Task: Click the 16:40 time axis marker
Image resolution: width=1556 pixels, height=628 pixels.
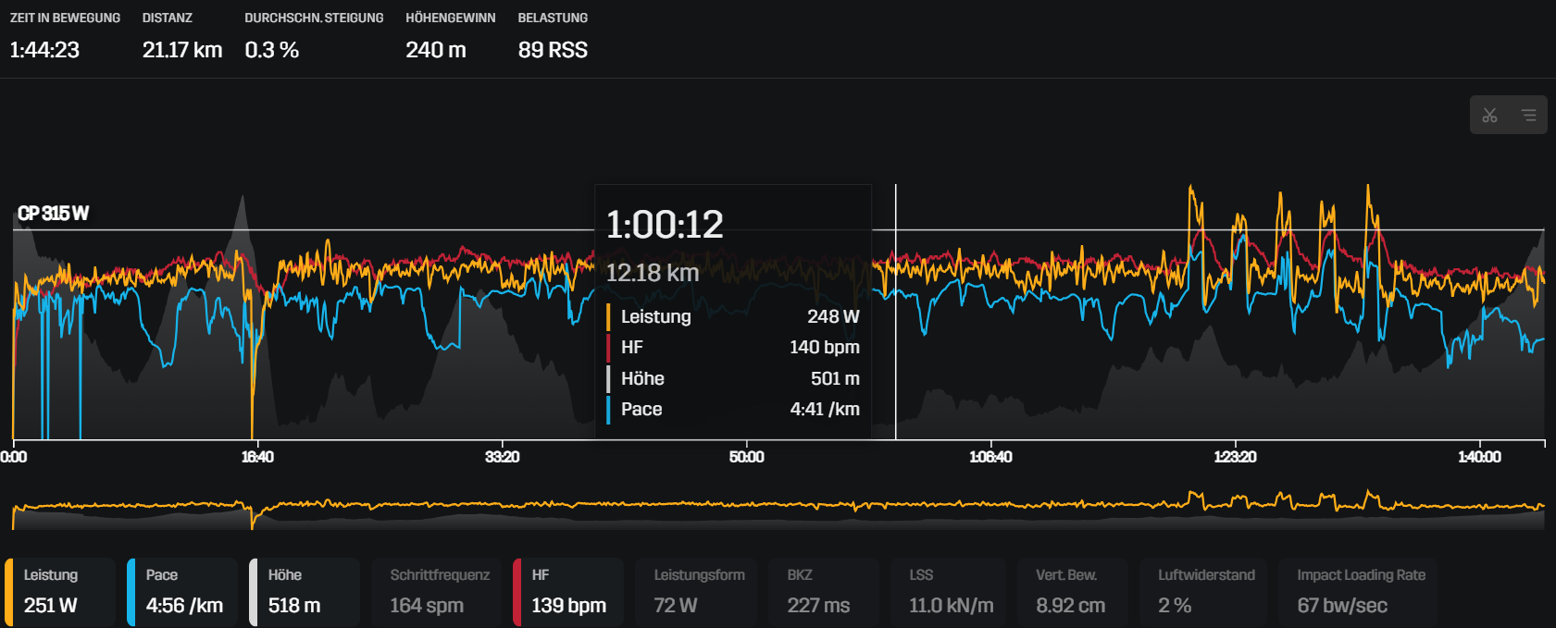Action: point(257,457)
